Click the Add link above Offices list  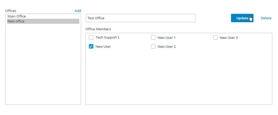(x=78, y=11)
